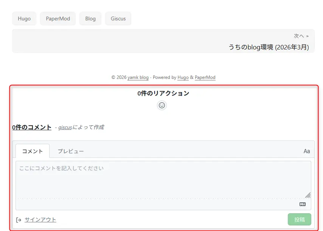Image resolution: width=323 pixels, height=231 pixels.
Task: Open the emoji reaction picker
Action: 162,106
